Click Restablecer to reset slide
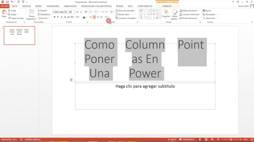The width and height of the screenshot is (254, 142). tap(44, 14)
